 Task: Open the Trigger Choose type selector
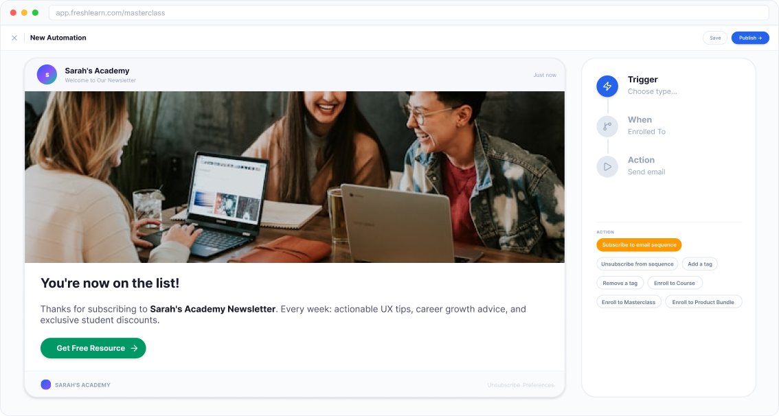[x=652, y=91]
